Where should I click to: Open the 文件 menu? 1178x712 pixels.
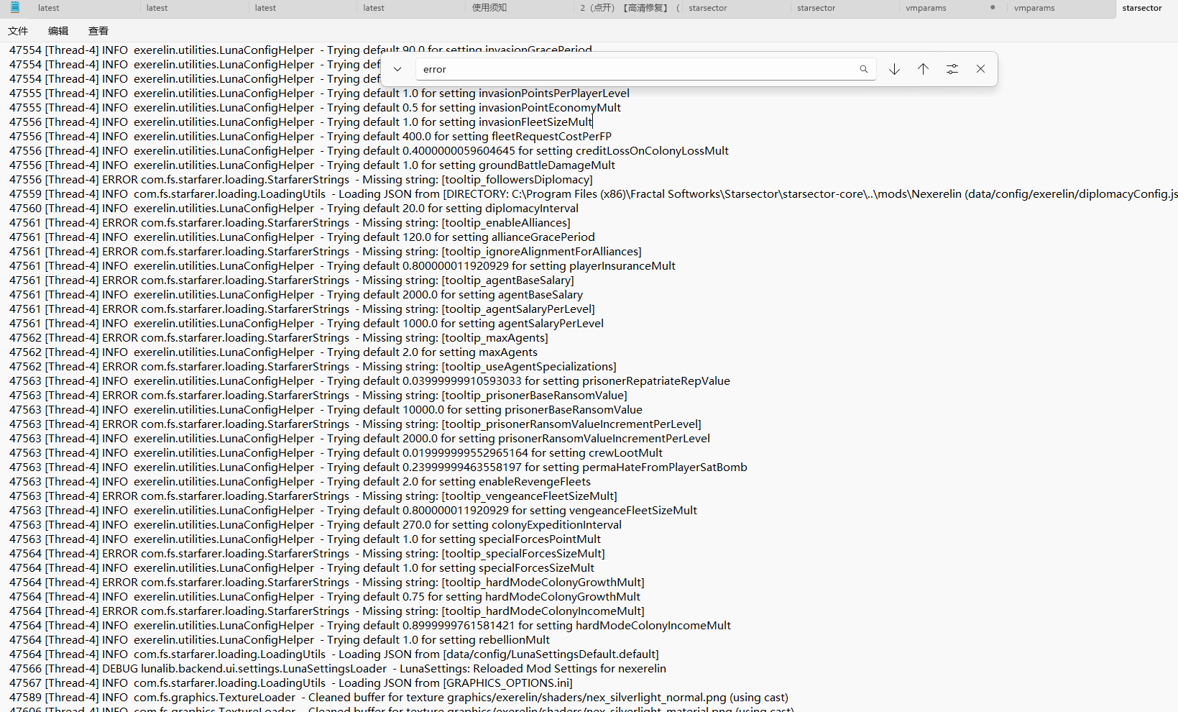(x=18, y=31)
